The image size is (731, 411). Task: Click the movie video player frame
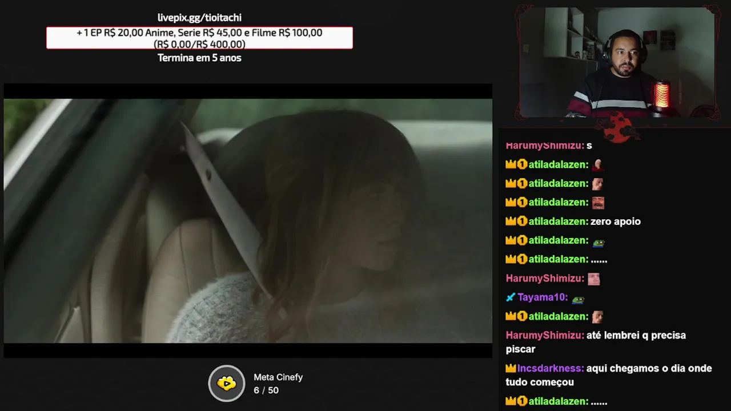248,221
